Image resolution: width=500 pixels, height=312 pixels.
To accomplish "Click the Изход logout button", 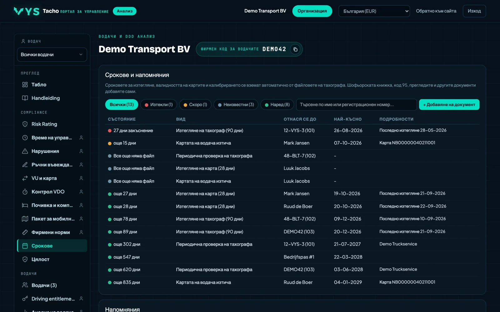I will [474, 11].
